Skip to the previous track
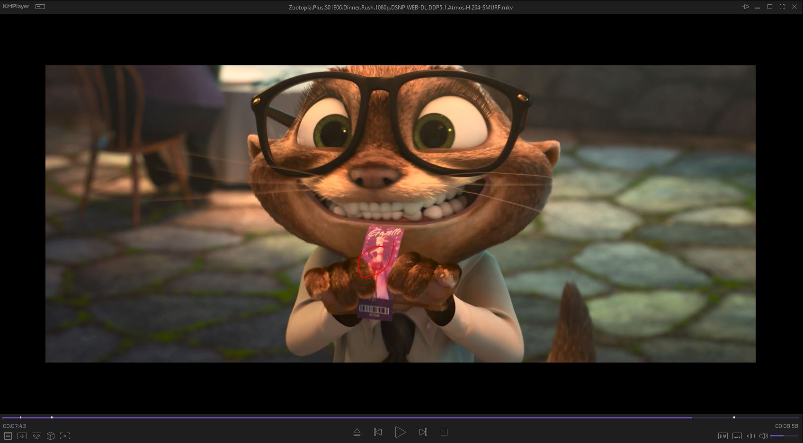 (378, 432)
